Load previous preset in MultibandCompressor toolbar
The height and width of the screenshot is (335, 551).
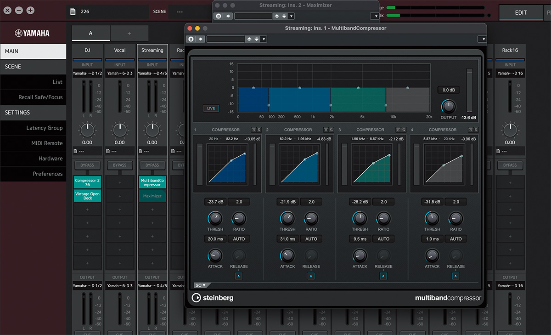[x=249, y=39]
